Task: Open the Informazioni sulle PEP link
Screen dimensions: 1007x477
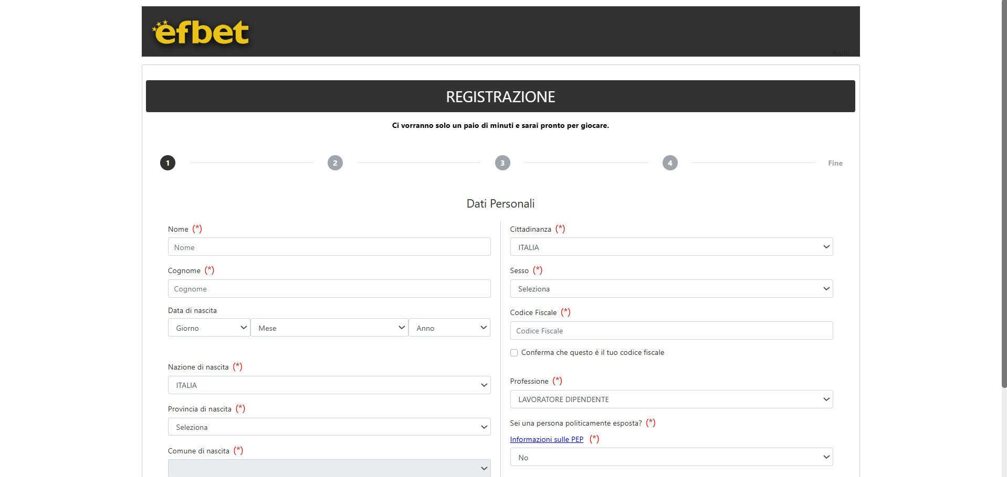Action: [547, 439]
